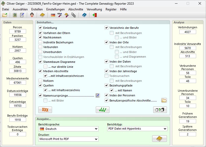Open the Verwaltung menu
Viewport: 206px width, 147px height.
94,9
